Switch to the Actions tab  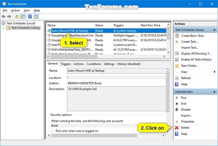click(x=79, y=64)
